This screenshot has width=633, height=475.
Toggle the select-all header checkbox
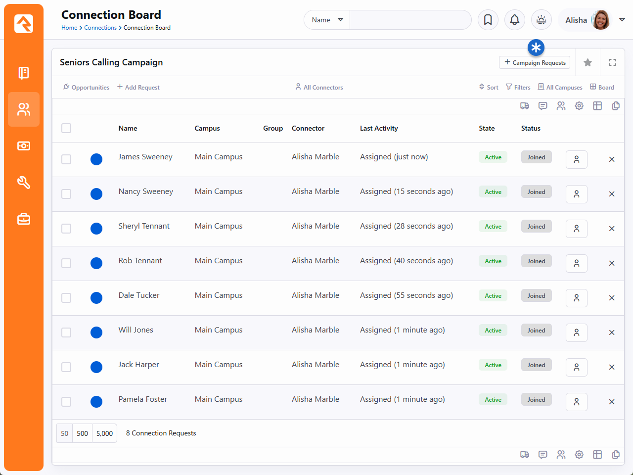(66, 128)
